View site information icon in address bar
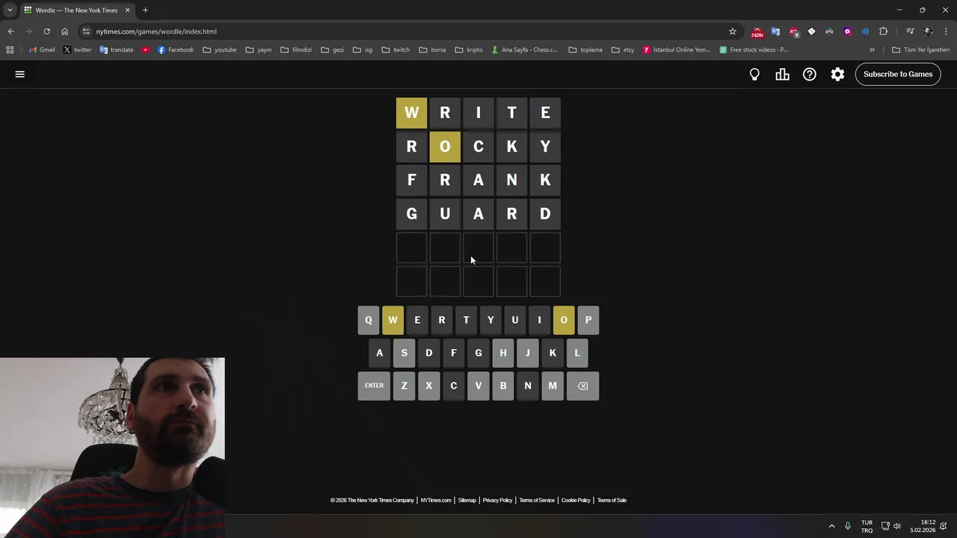 tap(86, 31)
